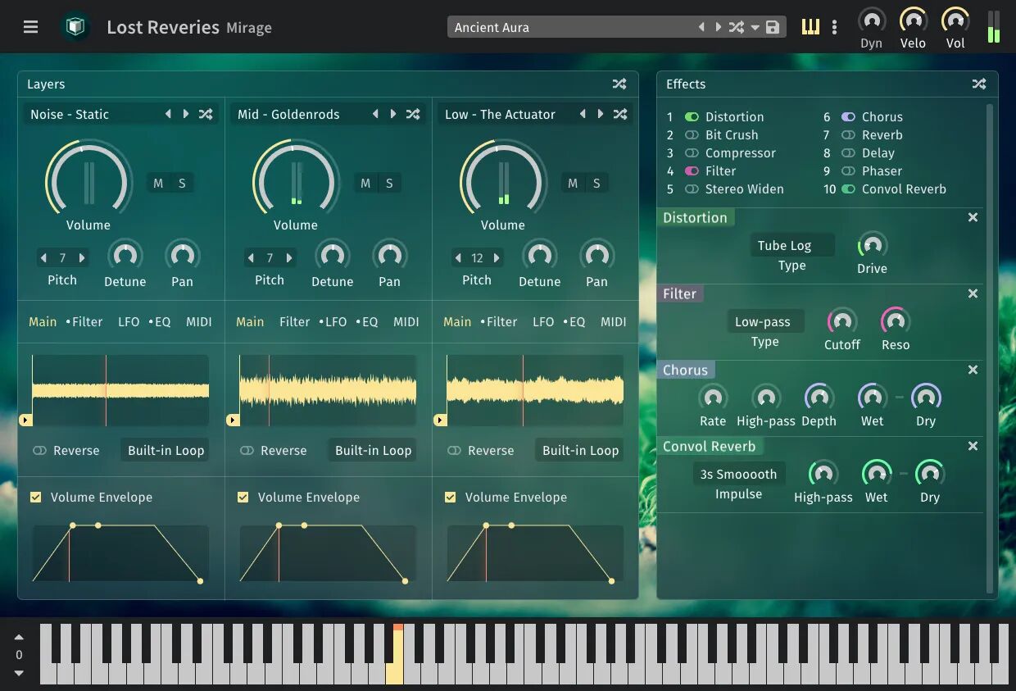Turn the Drive knob in the Distortion effect
The image size is (1016, 691).
tap(871, 246)
